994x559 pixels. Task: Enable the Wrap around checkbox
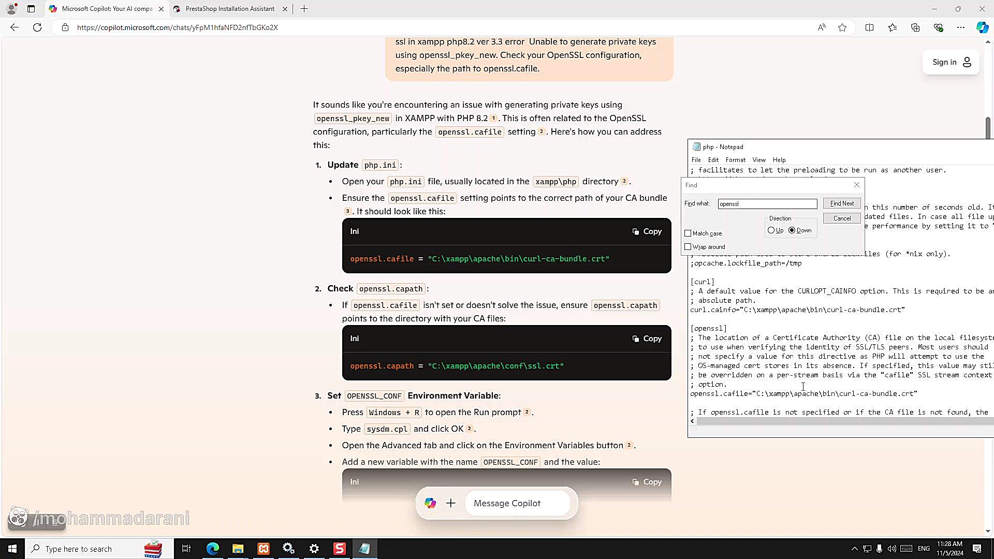[x=688, y=247]
